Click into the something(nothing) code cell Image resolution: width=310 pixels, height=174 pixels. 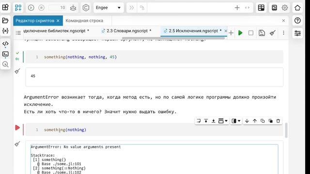click(x=155, y=130)
